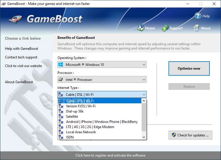221x160 pixels.
Task: Click the shield icon on Check for updates
Action: click(x=174, y=135)
